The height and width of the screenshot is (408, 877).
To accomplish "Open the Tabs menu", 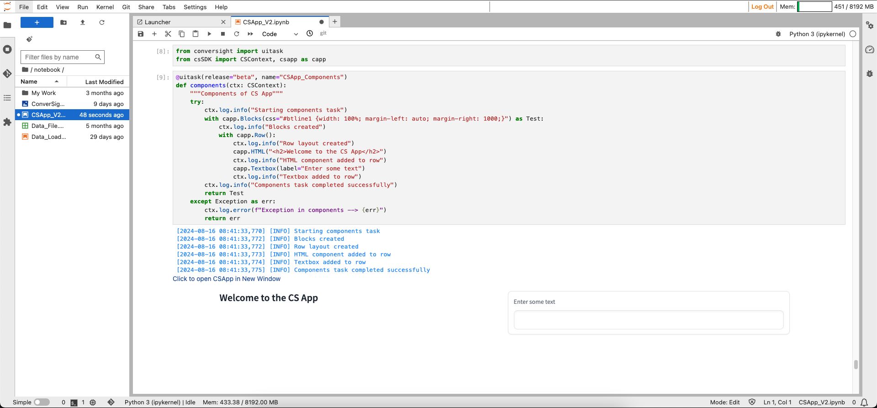I will click(169, 7).
